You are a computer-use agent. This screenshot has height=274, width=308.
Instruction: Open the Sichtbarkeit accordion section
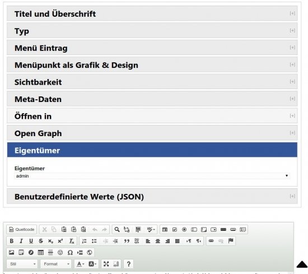tap(152, 82)
